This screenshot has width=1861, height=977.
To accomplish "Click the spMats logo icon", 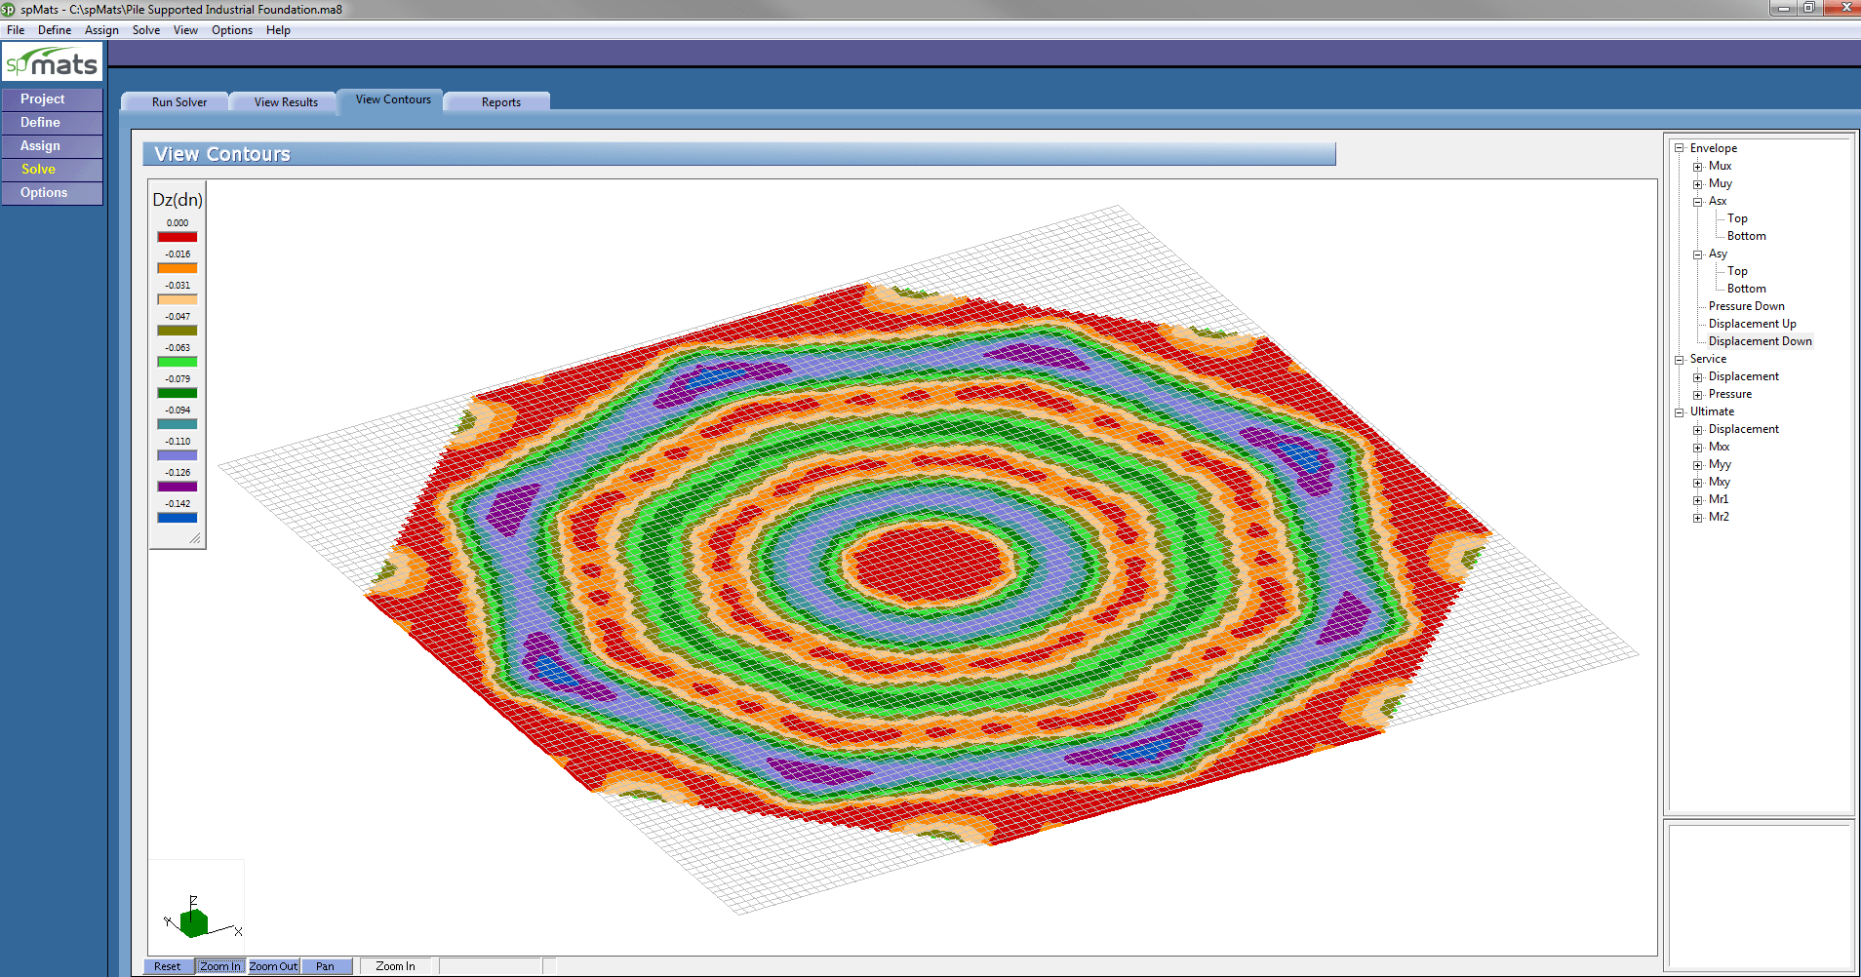I will 54,60.
